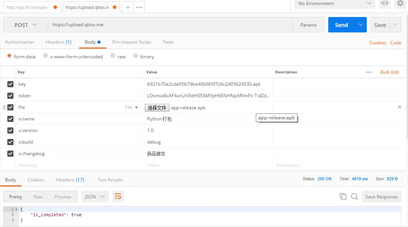Click the x:version value 1.0
The image size is (408, 227).
(150, 130)
